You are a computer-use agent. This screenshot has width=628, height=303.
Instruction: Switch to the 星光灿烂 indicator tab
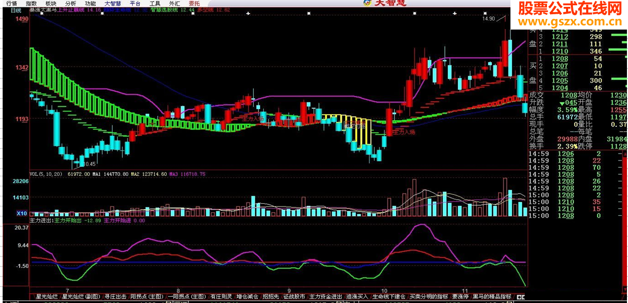45,297
